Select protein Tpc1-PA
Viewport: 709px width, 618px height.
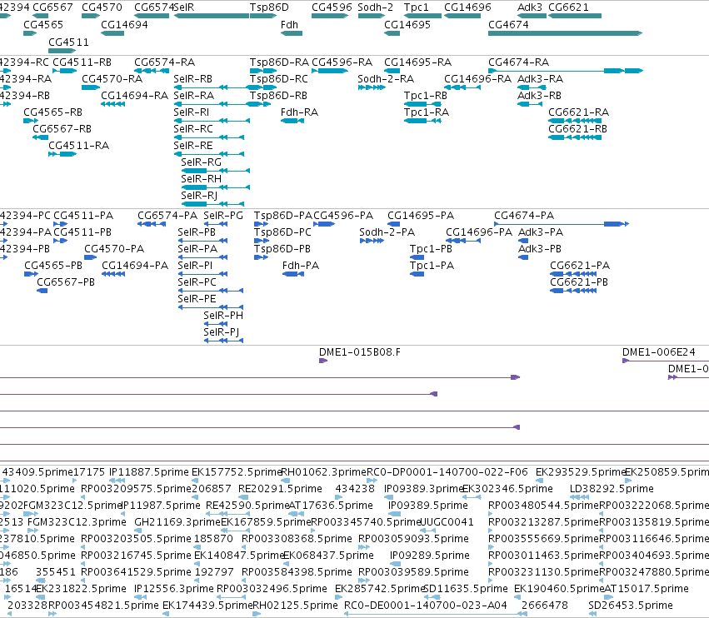click(x=417, y=274)
